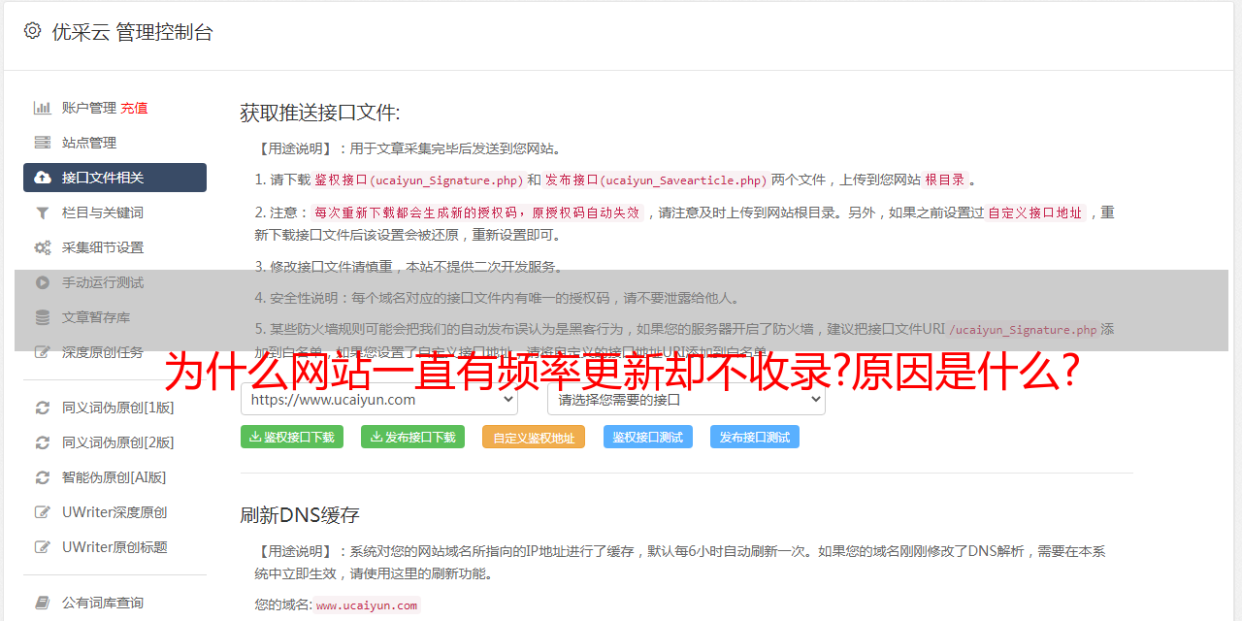The width and height of the screenshot is (1242, 621).
Task: Open UWriter深度原创 page
Action: (x=114, y=512)
